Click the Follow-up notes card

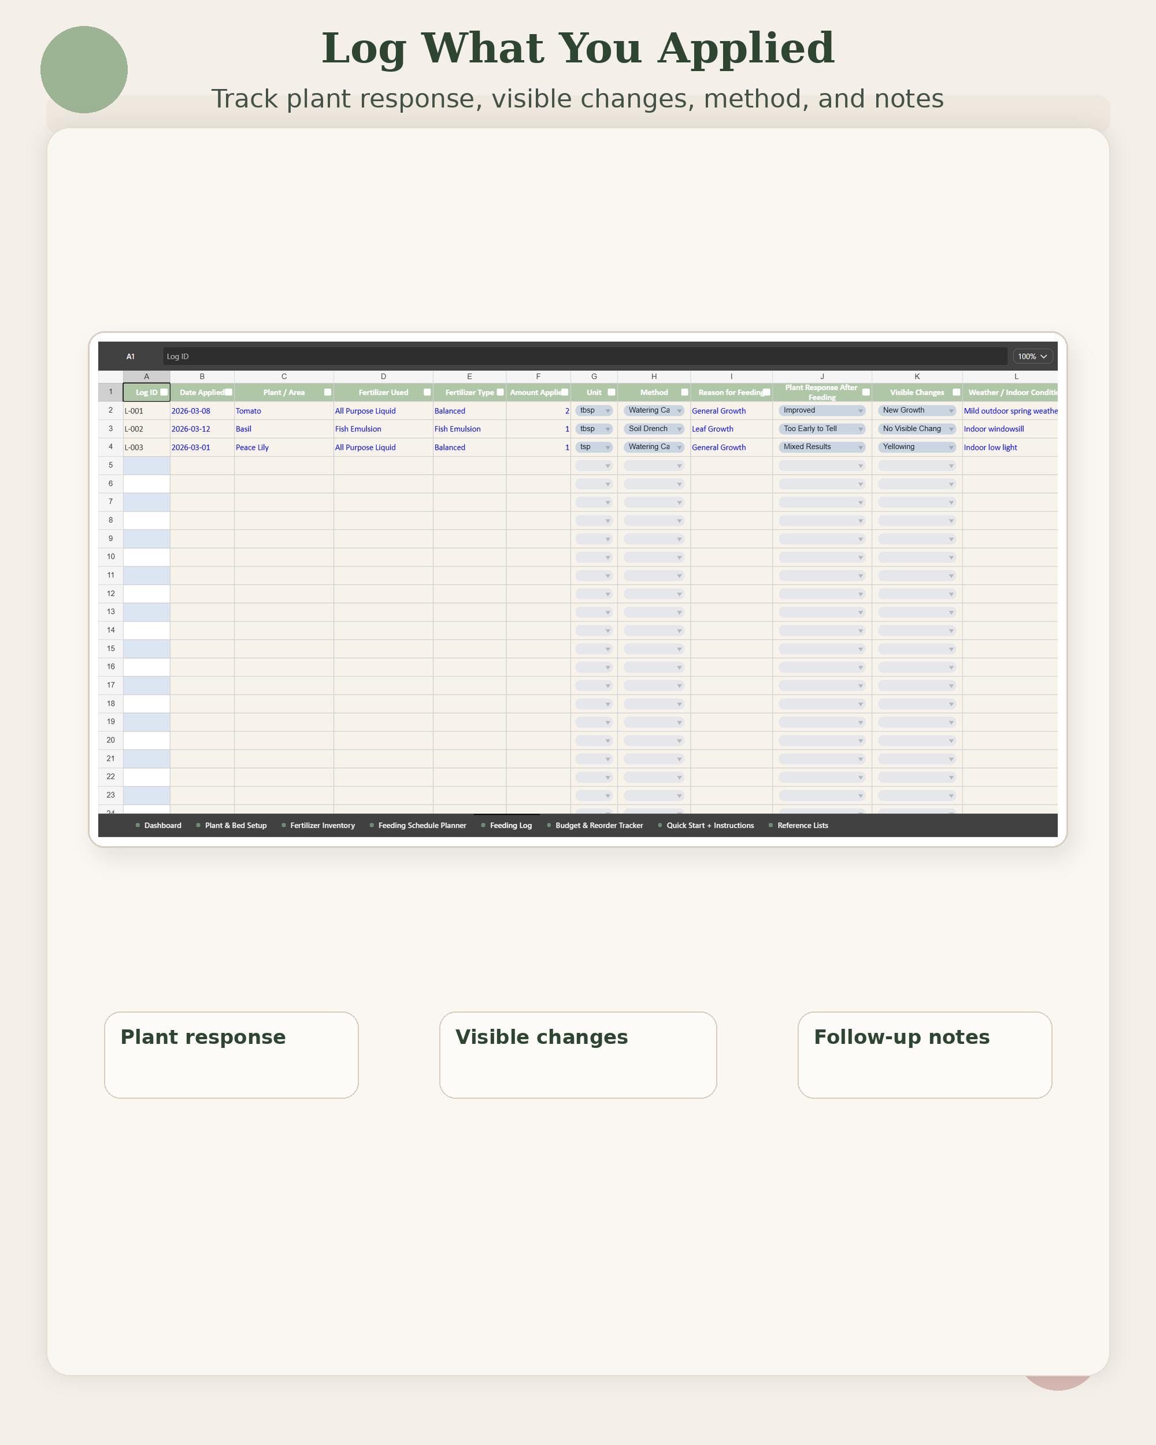[x=925, y=1055]
